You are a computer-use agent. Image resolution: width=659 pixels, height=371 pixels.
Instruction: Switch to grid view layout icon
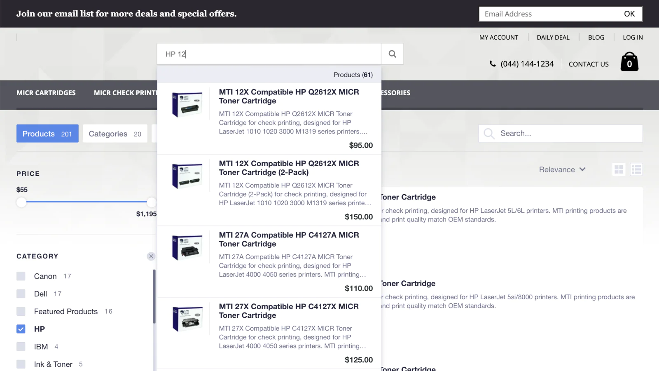(x=619, y=169)
